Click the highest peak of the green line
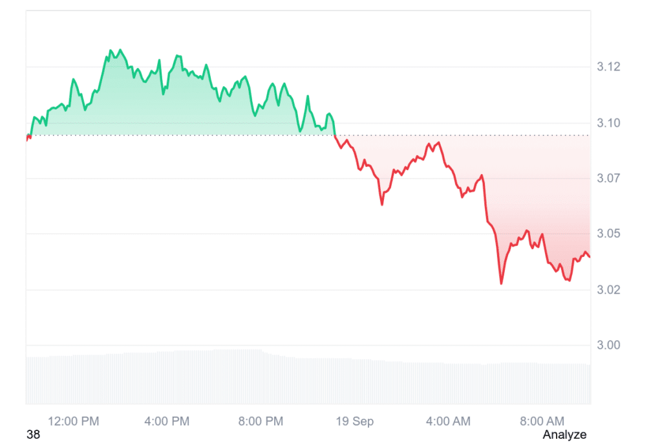 [x=111, y=50]
